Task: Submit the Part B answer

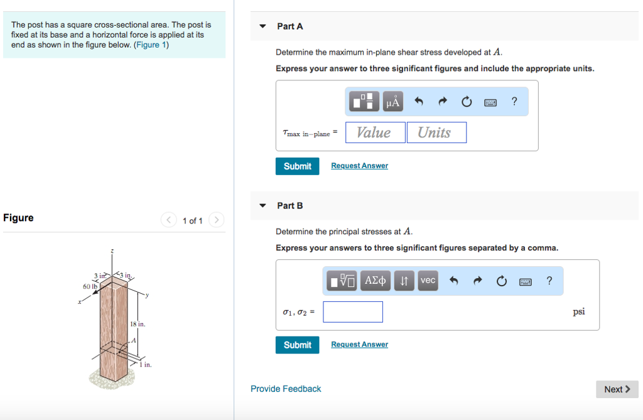Action: pos(297,345)
